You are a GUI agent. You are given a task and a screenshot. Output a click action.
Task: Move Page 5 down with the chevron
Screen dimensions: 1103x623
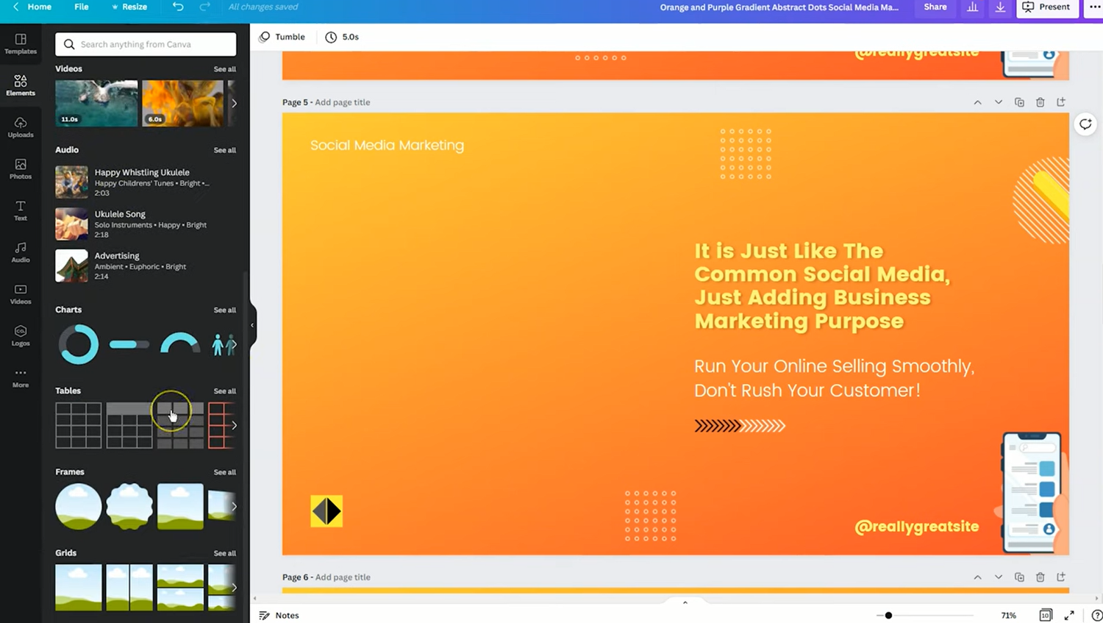998,102
